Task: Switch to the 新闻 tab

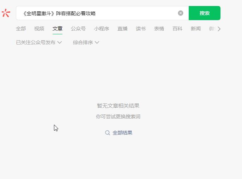Action: coord(195,29)
